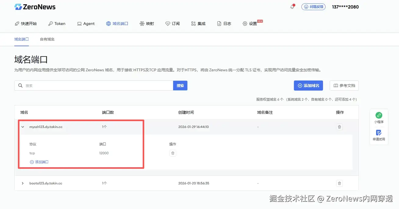Switch to the 自有域名 tab
This screenshot has height=209, width=399.
[x=47, y=39]
